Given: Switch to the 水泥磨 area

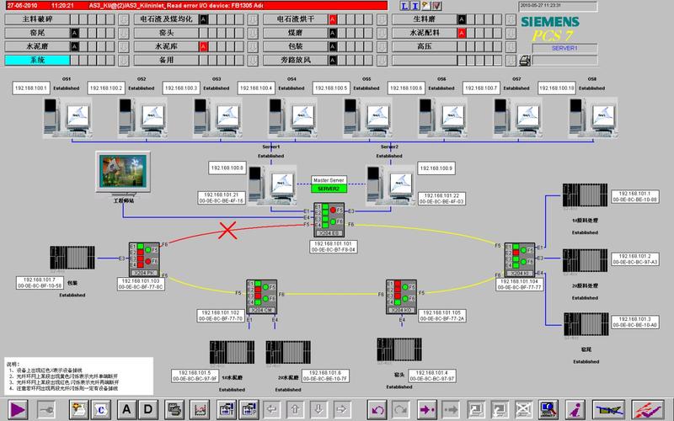Looking at the screenshot, I should point(37,46).
